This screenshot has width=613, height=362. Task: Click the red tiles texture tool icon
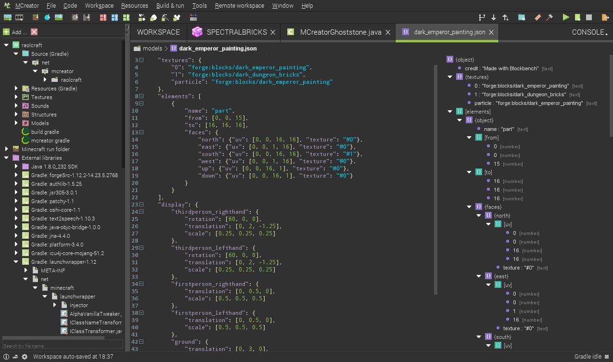tap(103, 17)
